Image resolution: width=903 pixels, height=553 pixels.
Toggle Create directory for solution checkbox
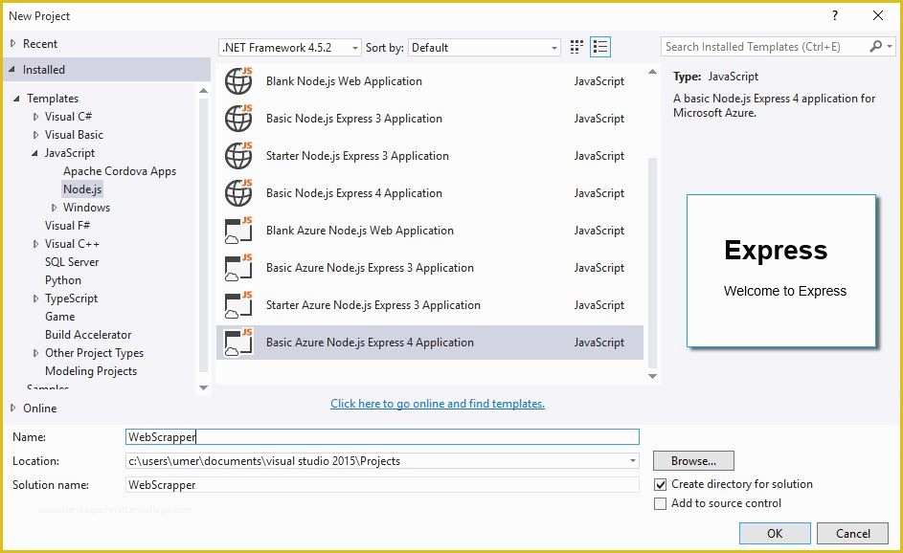(661, 484)
